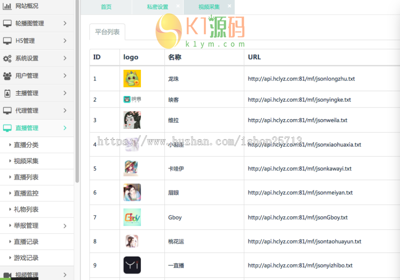Image resolution: width=400 pixels, height=280 pixels.
Task: Click the 一直播 Yi logo thumbnail
Action: [x=132, y=265]
